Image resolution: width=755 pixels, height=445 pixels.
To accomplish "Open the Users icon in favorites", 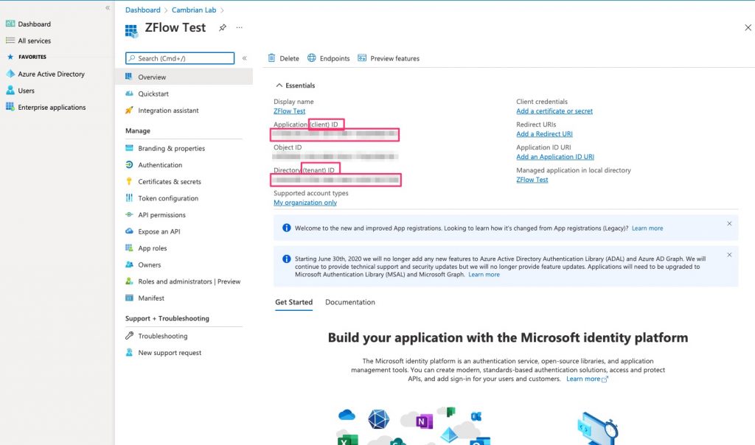I will [10, 90].
